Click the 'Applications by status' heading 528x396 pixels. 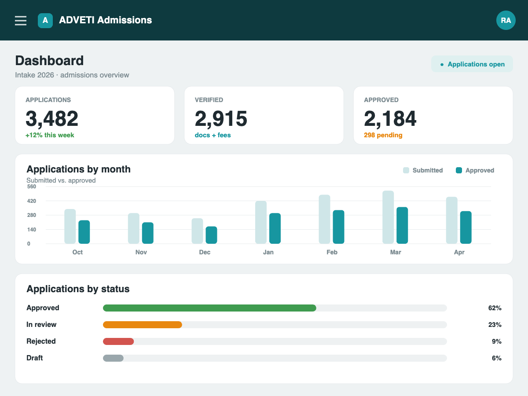[78, 289]
